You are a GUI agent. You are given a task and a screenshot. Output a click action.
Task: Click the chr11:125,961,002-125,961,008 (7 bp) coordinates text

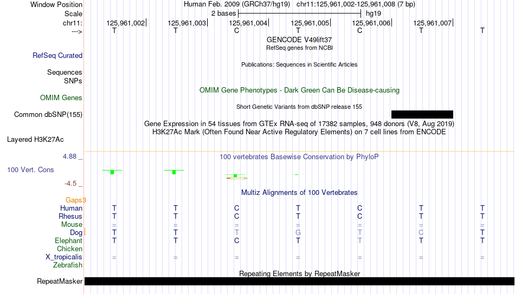click(356, 4)
